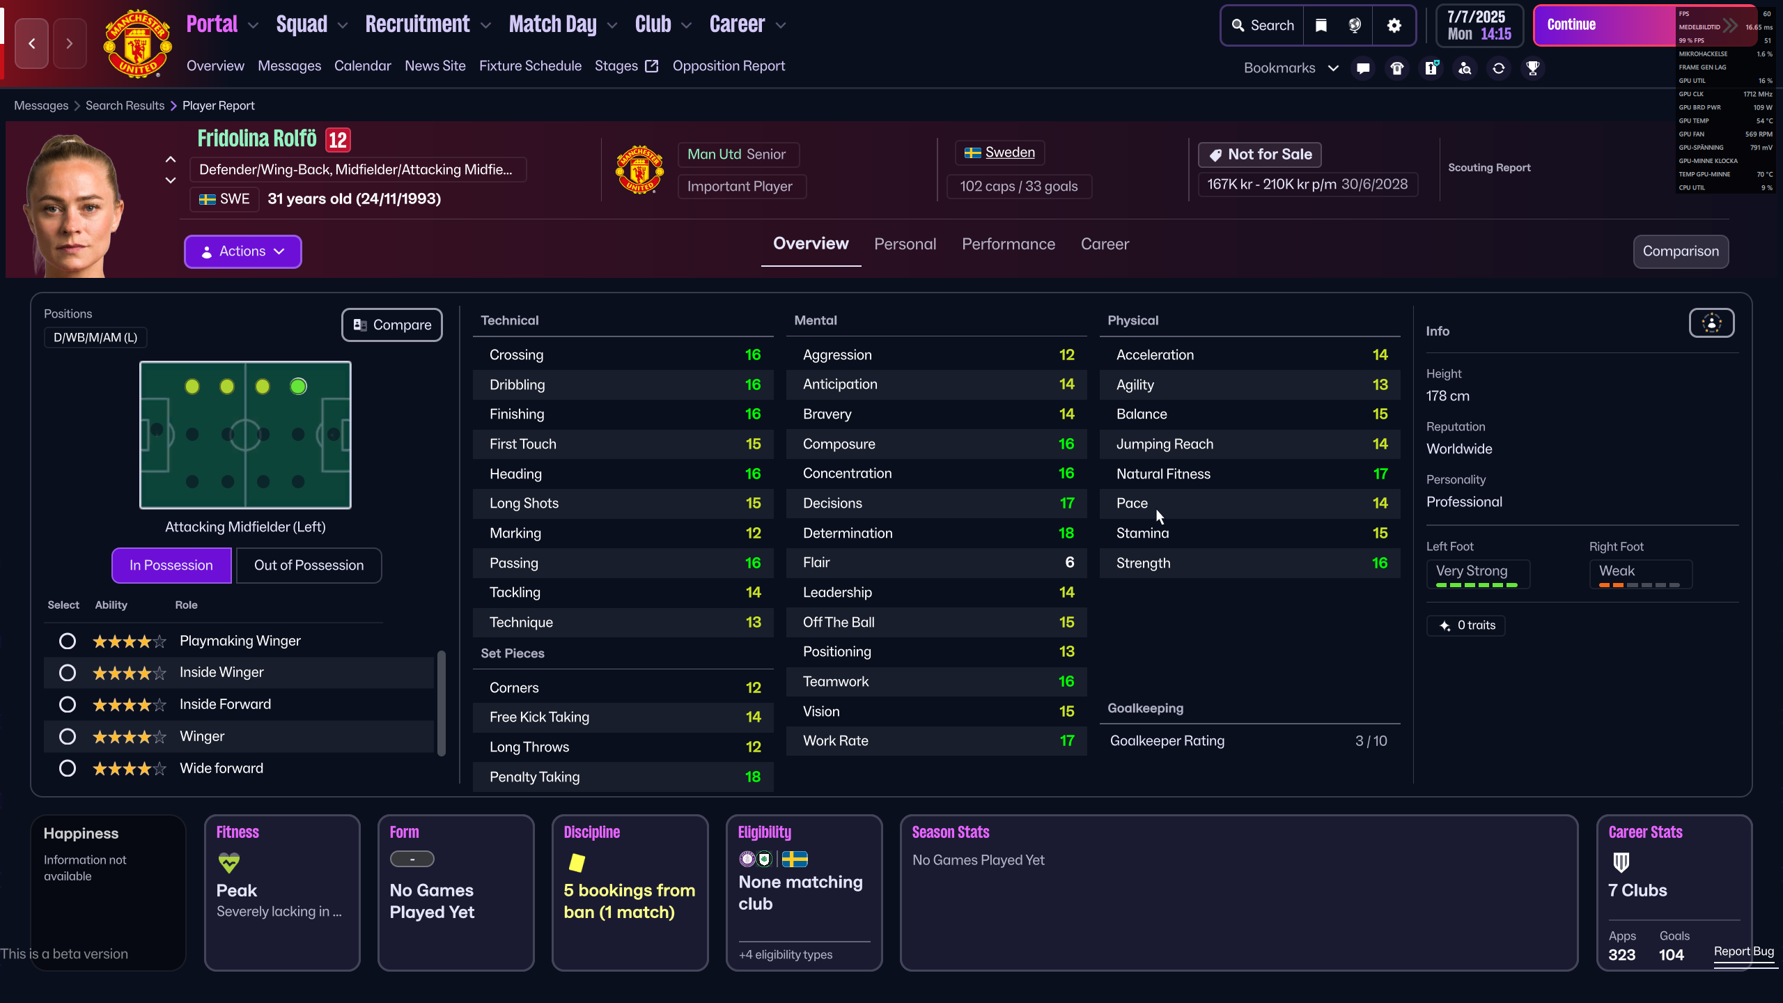Select the Inside Forward role radio
This screenshot has height=1003, width=1783.
[x=68, y=704]
